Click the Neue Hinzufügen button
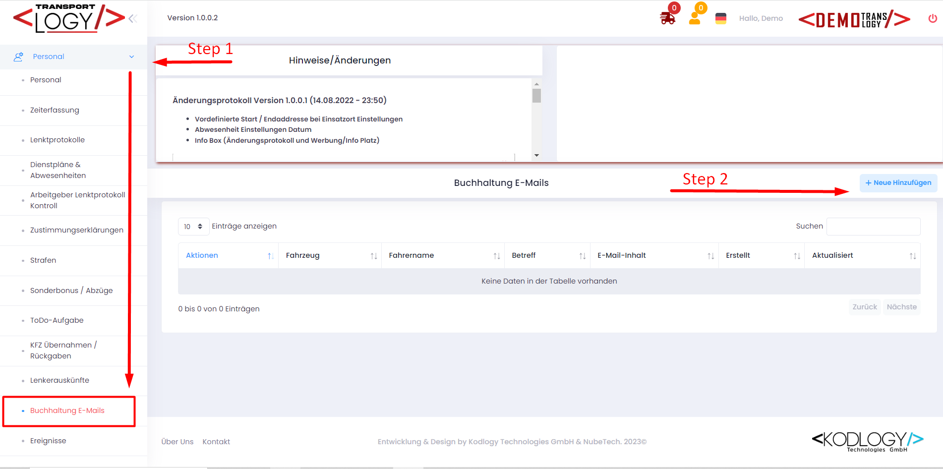 tap(898, 183)
